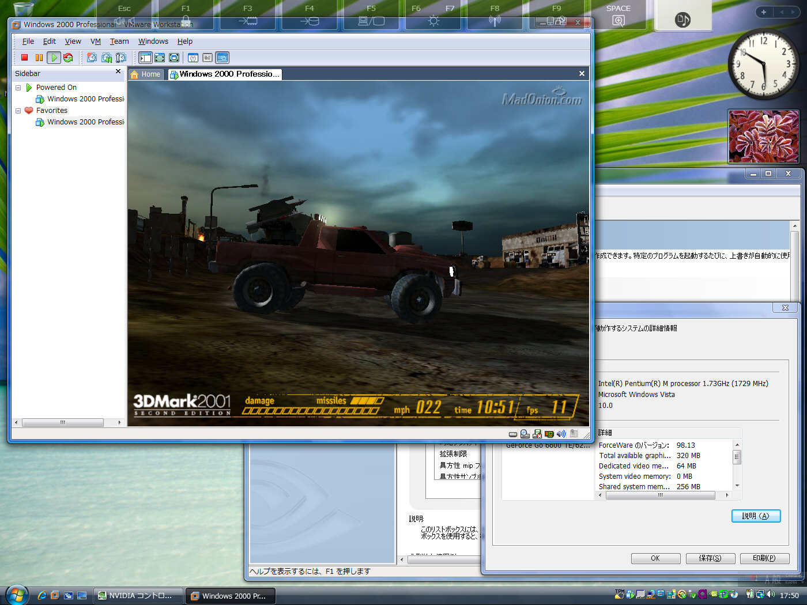
Task: Collapse the Powered On tree group
Action: 18,88
